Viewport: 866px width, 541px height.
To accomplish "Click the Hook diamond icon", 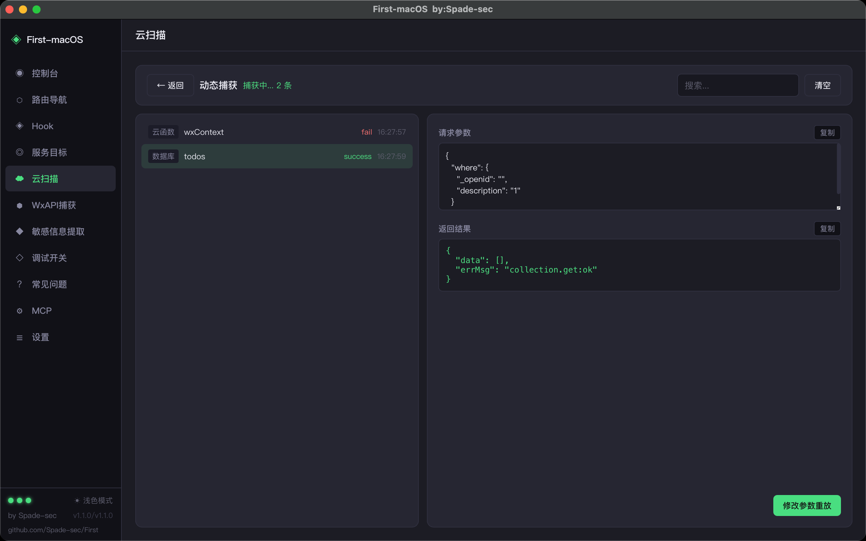I will click(20, 126).
